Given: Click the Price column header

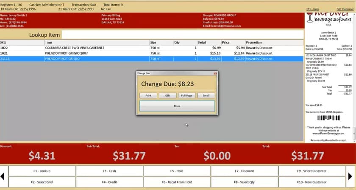Looking at the screenshot, I should click(234, 42).
